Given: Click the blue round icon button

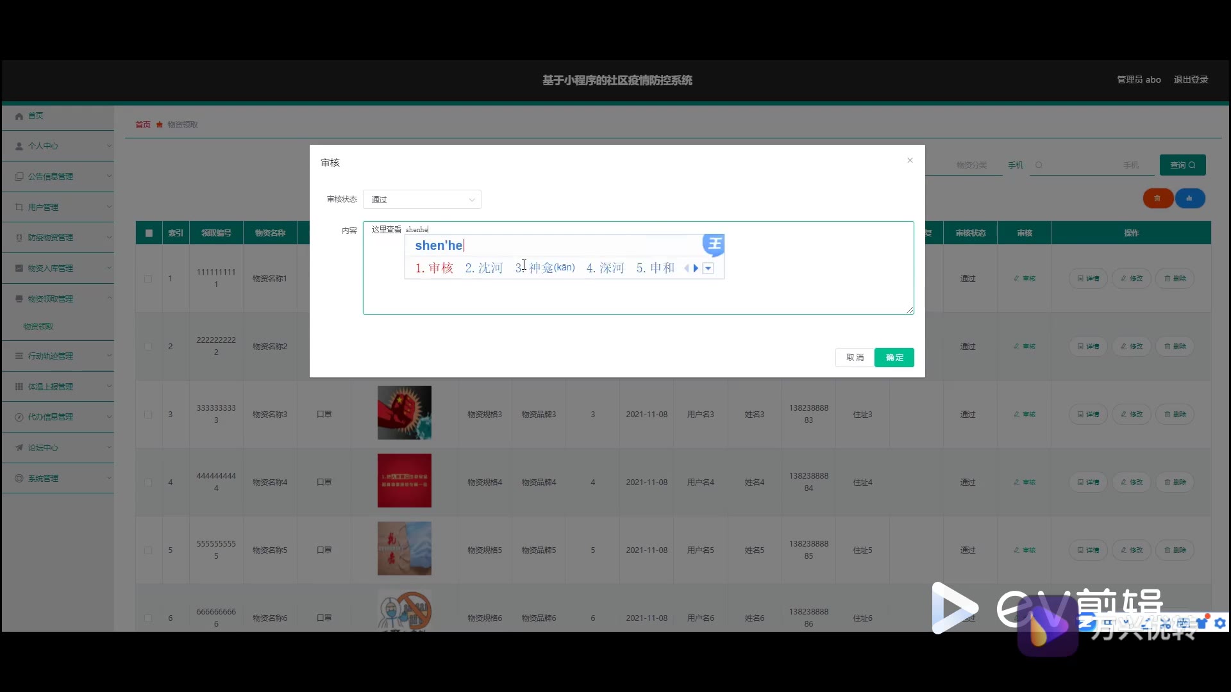Looking at the screenshot, I should pos(1189,199).
